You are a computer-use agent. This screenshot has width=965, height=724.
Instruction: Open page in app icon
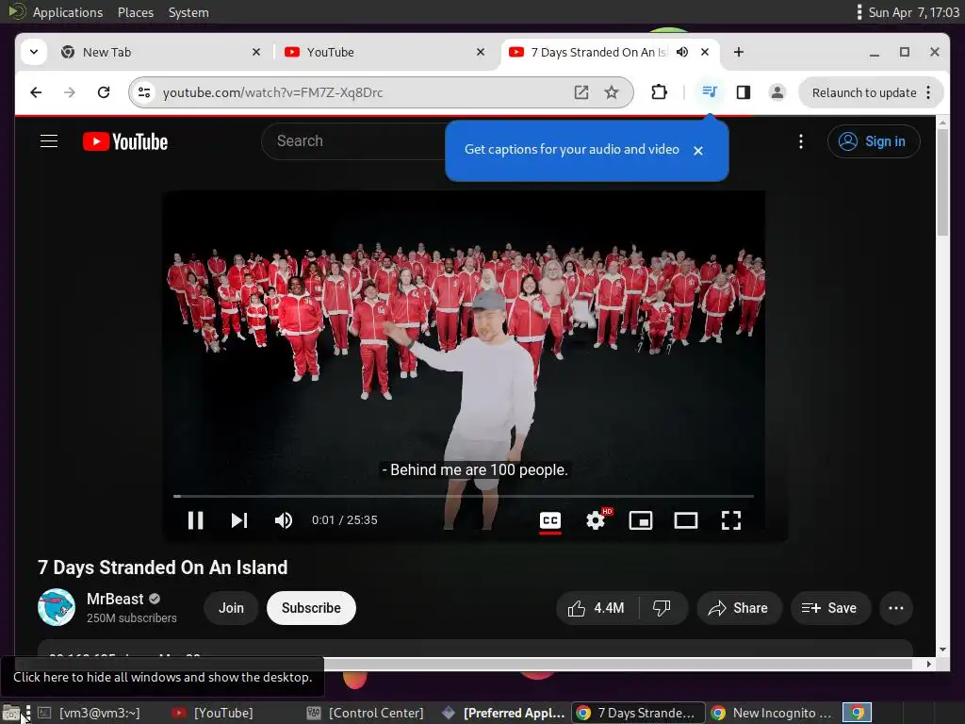coord(581,92)
